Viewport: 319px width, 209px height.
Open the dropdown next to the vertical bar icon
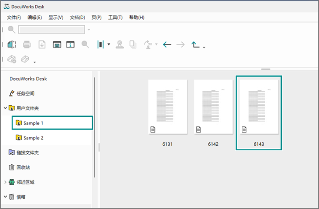point(109,45)
